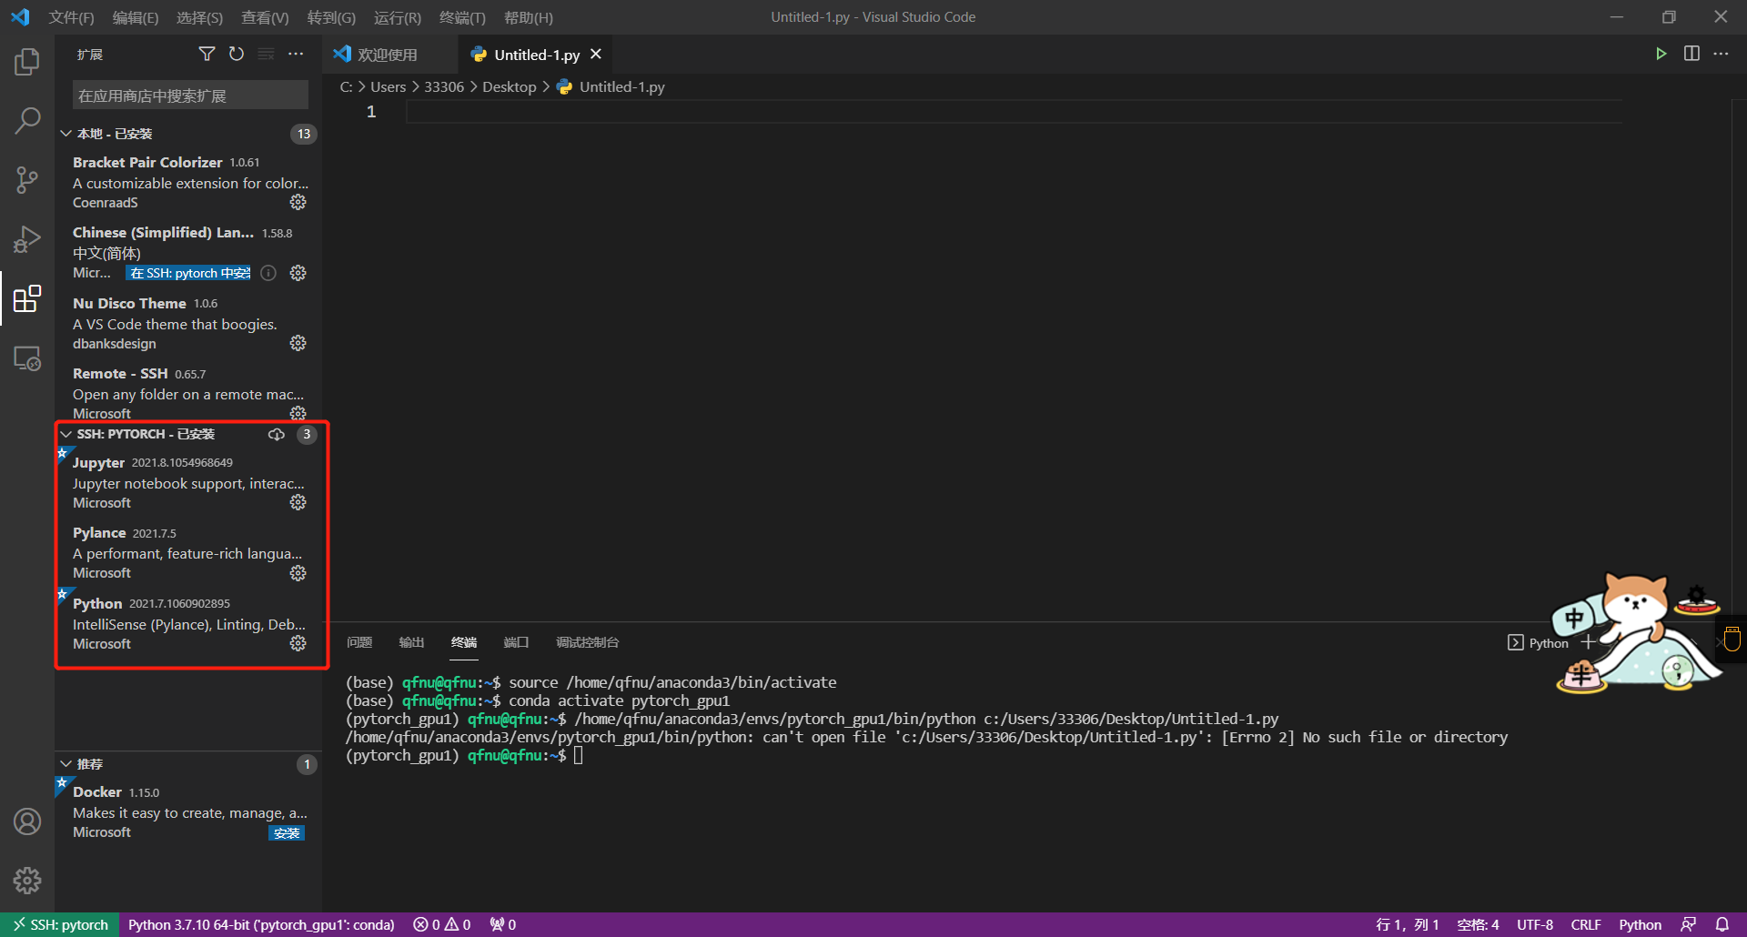Switch to Problems panel tab
1747x937 pixels.
pos(359,642)
